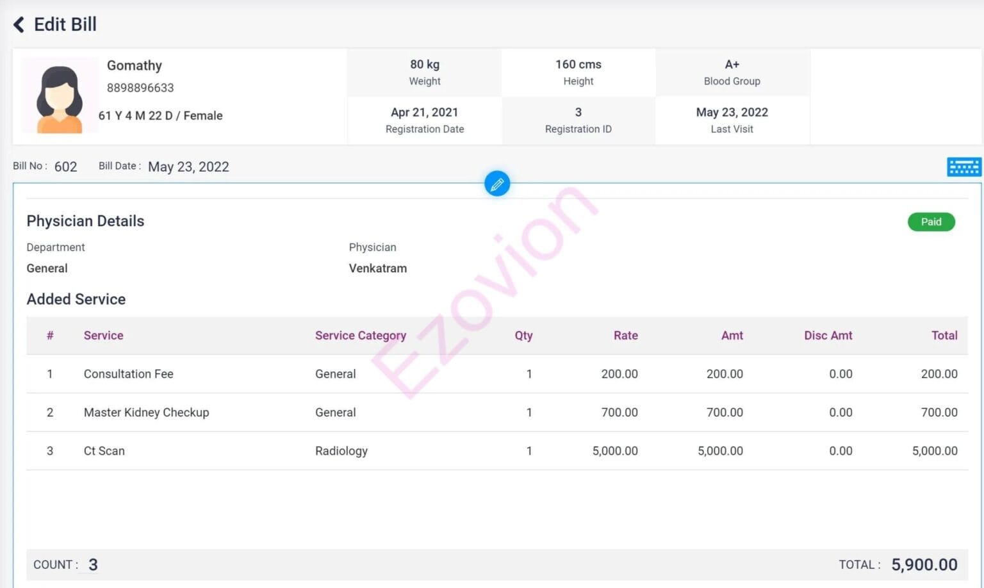The image size is (984, 588).
Task: Click the Blood Group card showing A+
Action: [x=732, y=72]
